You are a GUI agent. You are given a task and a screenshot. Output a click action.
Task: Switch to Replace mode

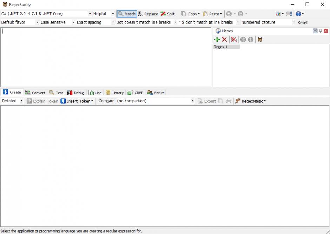pyautogui.click(x=148, y=14)
